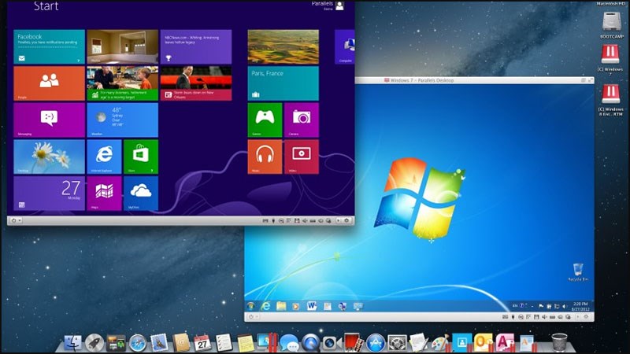Open Trash in the Dock
Image resolution: width=630 pixels, height=354 pixels.
[x=559, y=342]
